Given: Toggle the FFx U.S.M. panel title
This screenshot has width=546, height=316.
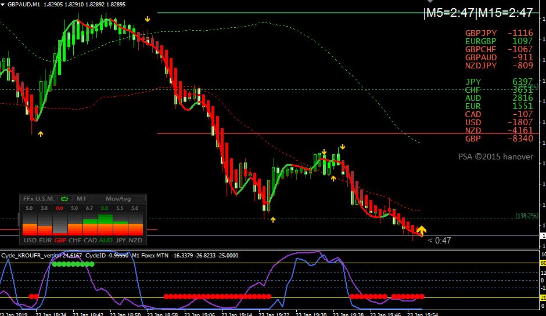Looking at the screenshot, I should [x=38, y=199].
